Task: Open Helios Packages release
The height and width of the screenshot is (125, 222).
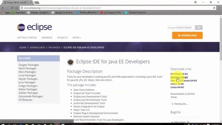Action: (x=28, y=89)
